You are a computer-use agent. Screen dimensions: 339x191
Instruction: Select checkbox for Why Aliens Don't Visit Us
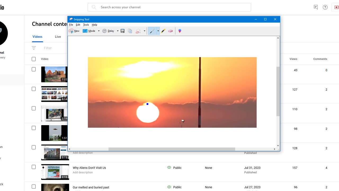pos(34,167)
